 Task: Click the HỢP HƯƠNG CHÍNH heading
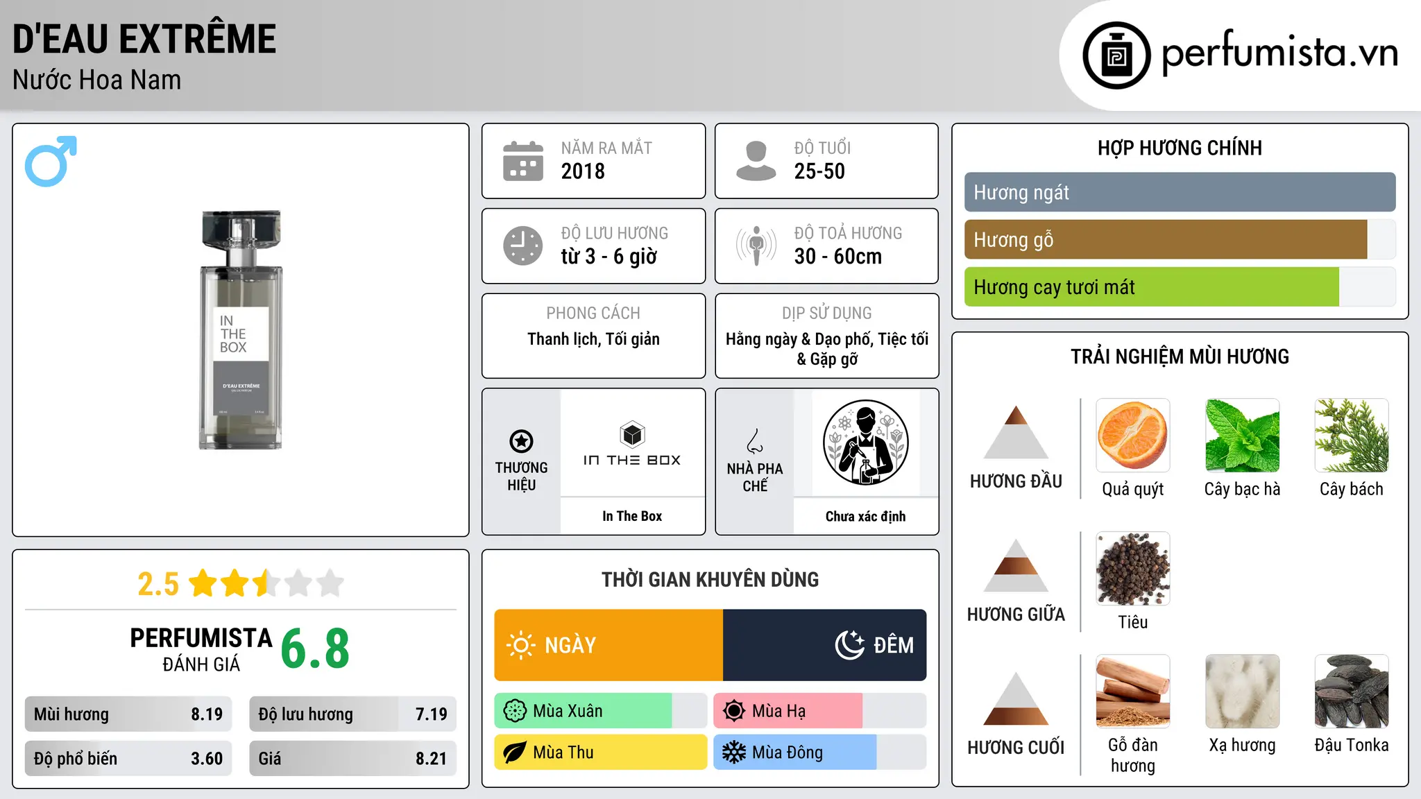1180,148
